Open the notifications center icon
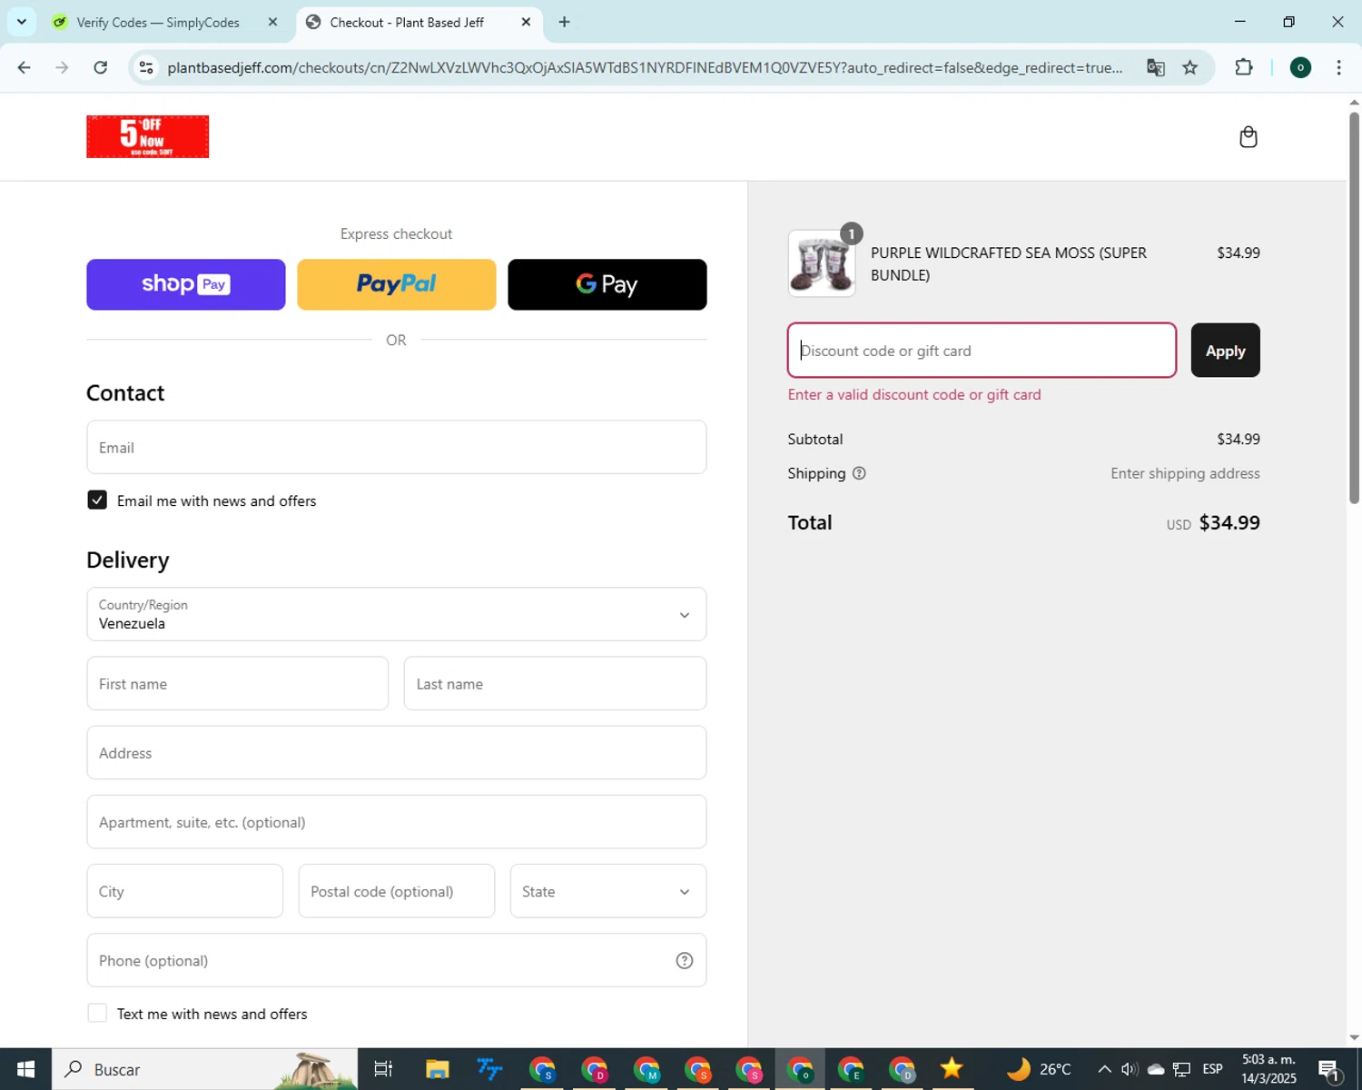The image size is (1362, 1090). pos(1330,1069)
